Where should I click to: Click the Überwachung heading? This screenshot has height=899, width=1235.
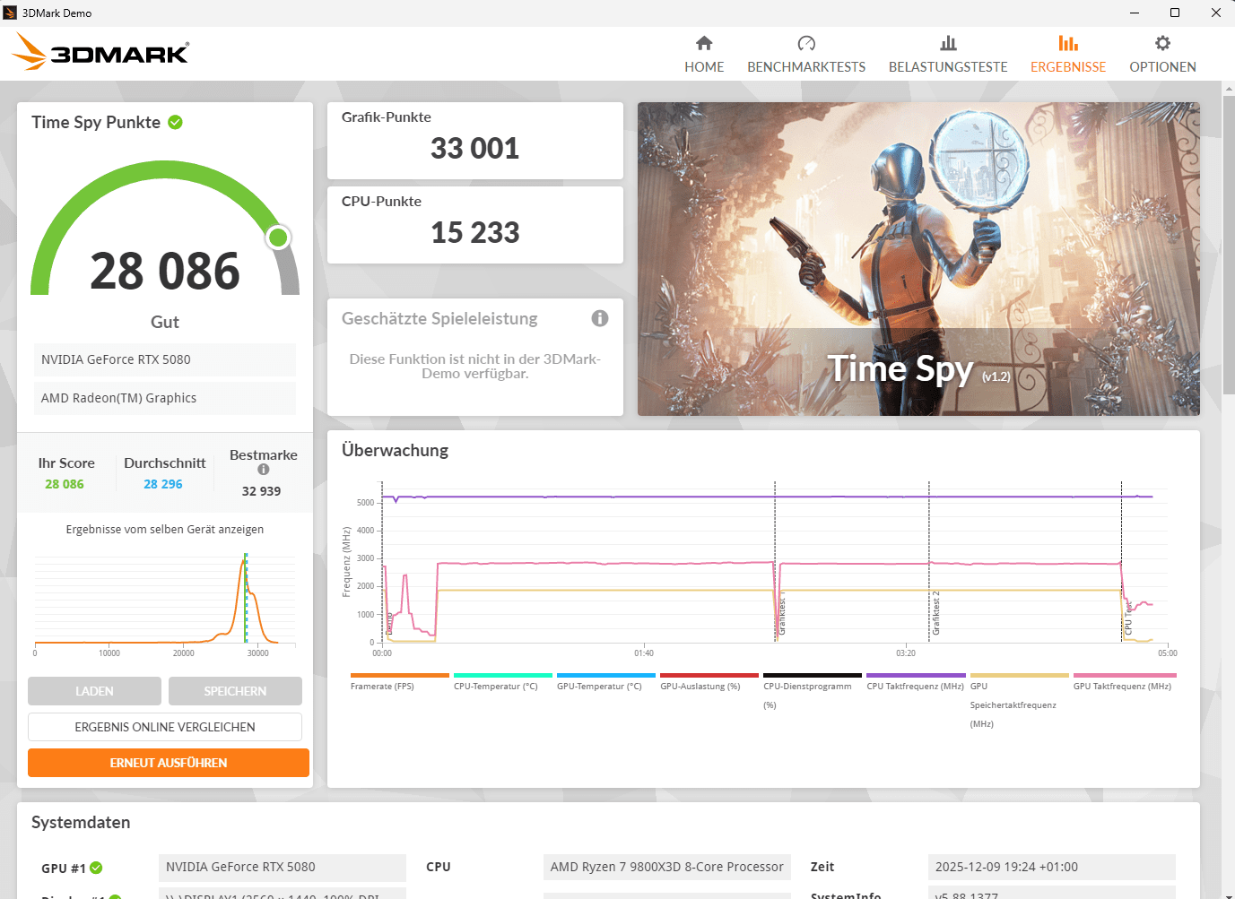tap(396, 450)
